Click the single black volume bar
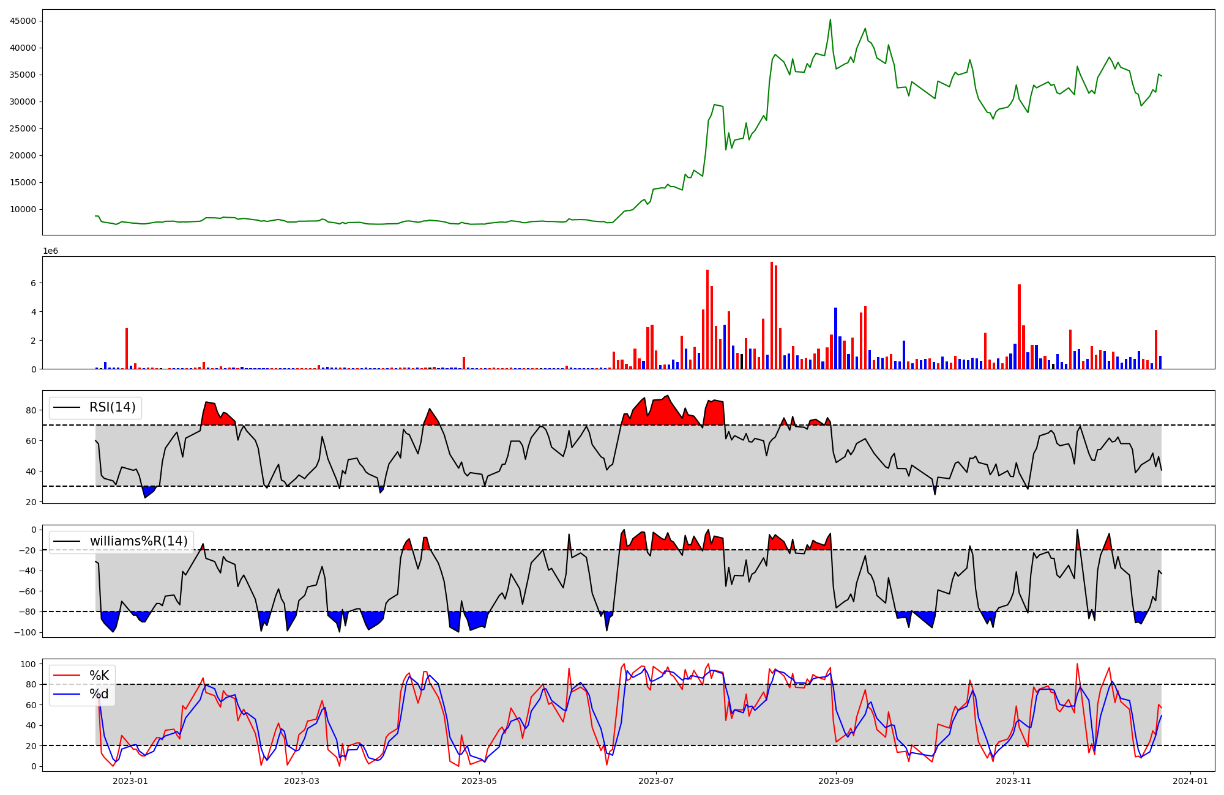The width and height of the screenshot is (1224, 795). coord(742,361)
